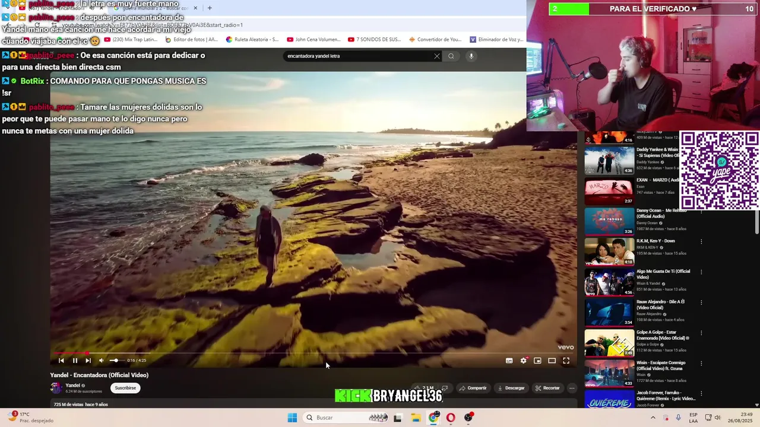The width and height of the screenshot is (760, 427).
Task: Mute the player's speaker icon
Action: [x=101, y=361]
